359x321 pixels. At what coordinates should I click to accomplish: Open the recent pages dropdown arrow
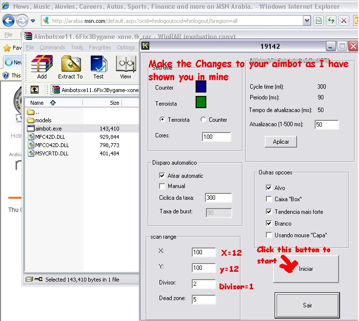[33, 21]
